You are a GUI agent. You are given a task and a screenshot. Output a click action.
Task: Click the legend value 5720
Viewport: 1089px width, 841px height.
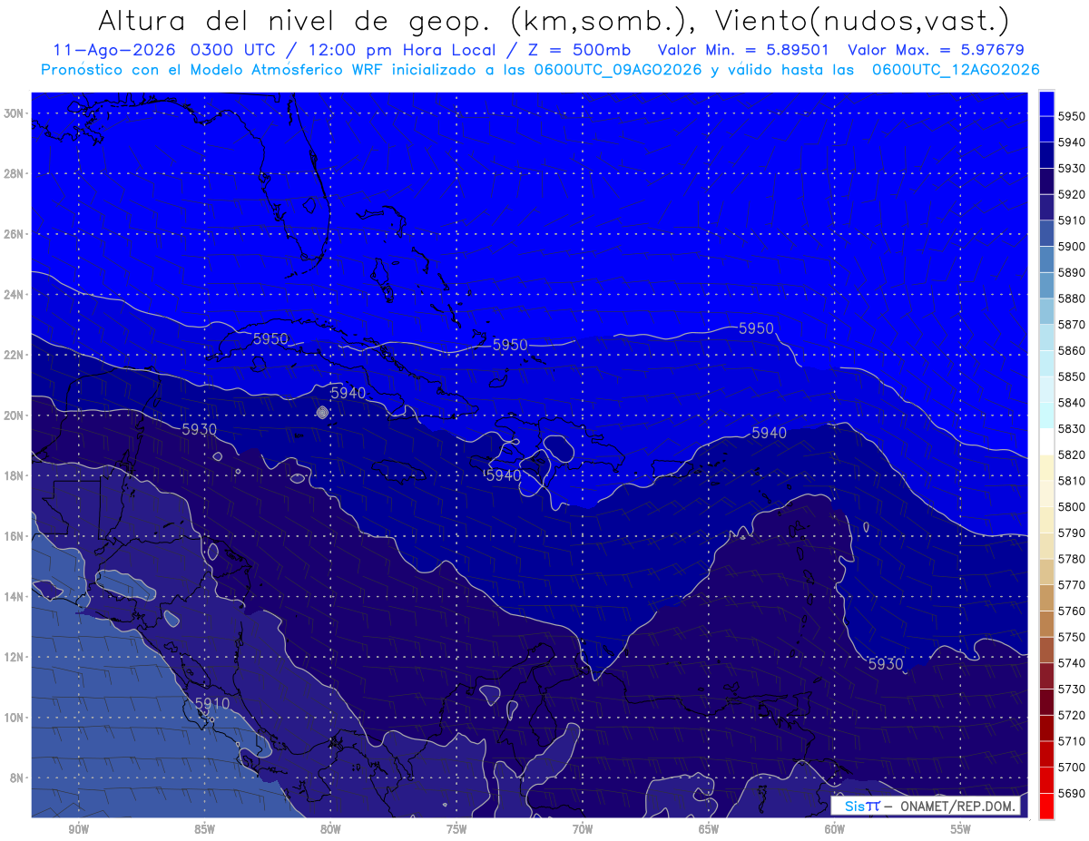(x=1072, y=715)
